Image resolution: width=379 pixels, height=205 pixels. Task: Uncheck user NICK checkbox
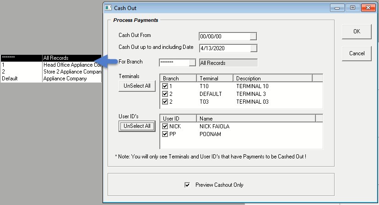tap(165, 126)
